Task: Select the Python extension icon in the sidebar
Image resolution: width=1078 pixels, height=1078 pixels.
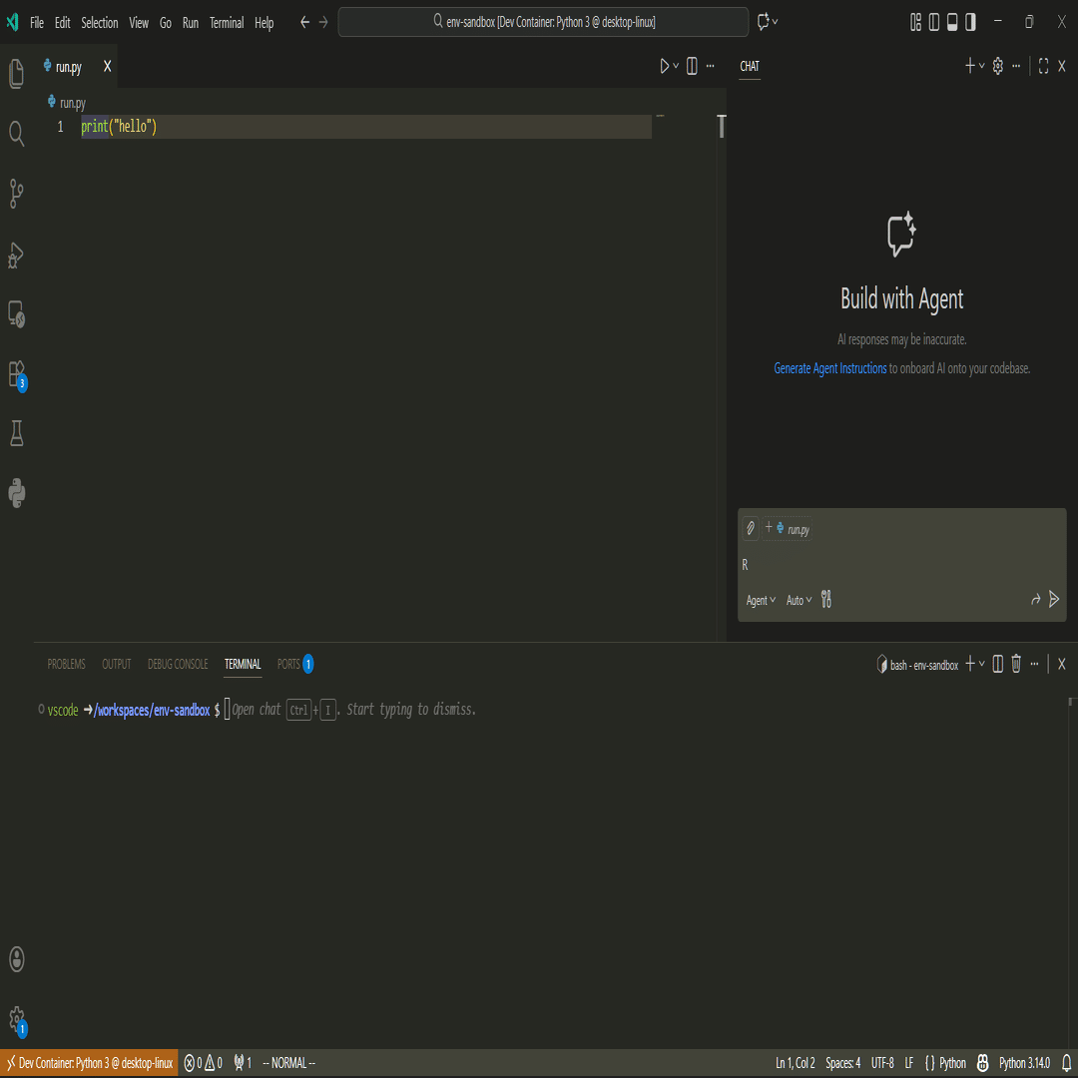Action: 16,492
